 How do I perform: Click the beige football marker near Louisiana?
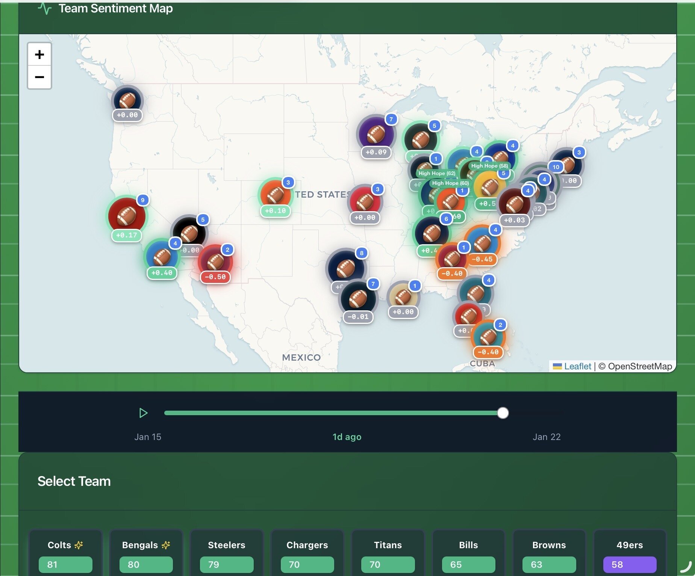pyautogui.click(x=403, y=297)
